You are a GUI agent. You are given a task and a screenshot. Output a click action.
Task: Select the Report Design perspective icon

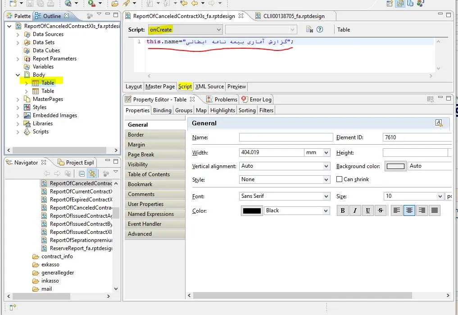400,3
